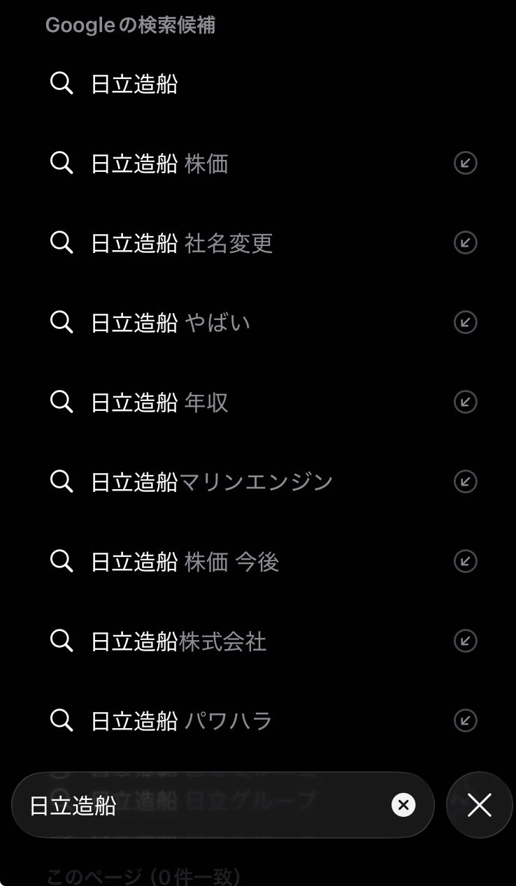The height and width of the screenshot is (886, 516).
Task: Tap the 日立造船 パワハラ suggestion
Action: [182, 720]
